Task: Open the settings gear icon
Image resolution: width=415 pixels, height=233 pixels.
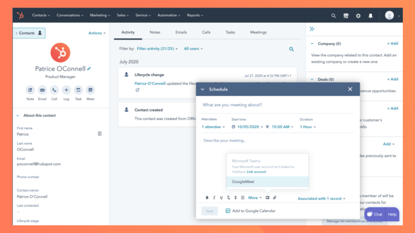Action: click(358, 15)
